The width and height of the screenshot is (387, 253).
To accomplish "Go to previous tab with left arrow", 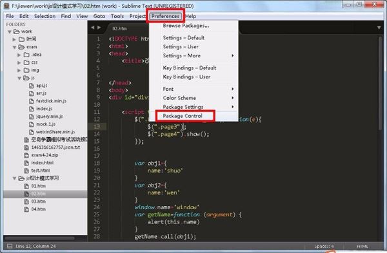I will click(92, 28).
